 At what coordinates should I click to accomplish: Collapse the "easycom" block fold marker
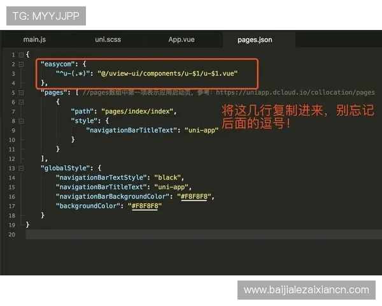(x=21, y=64)
